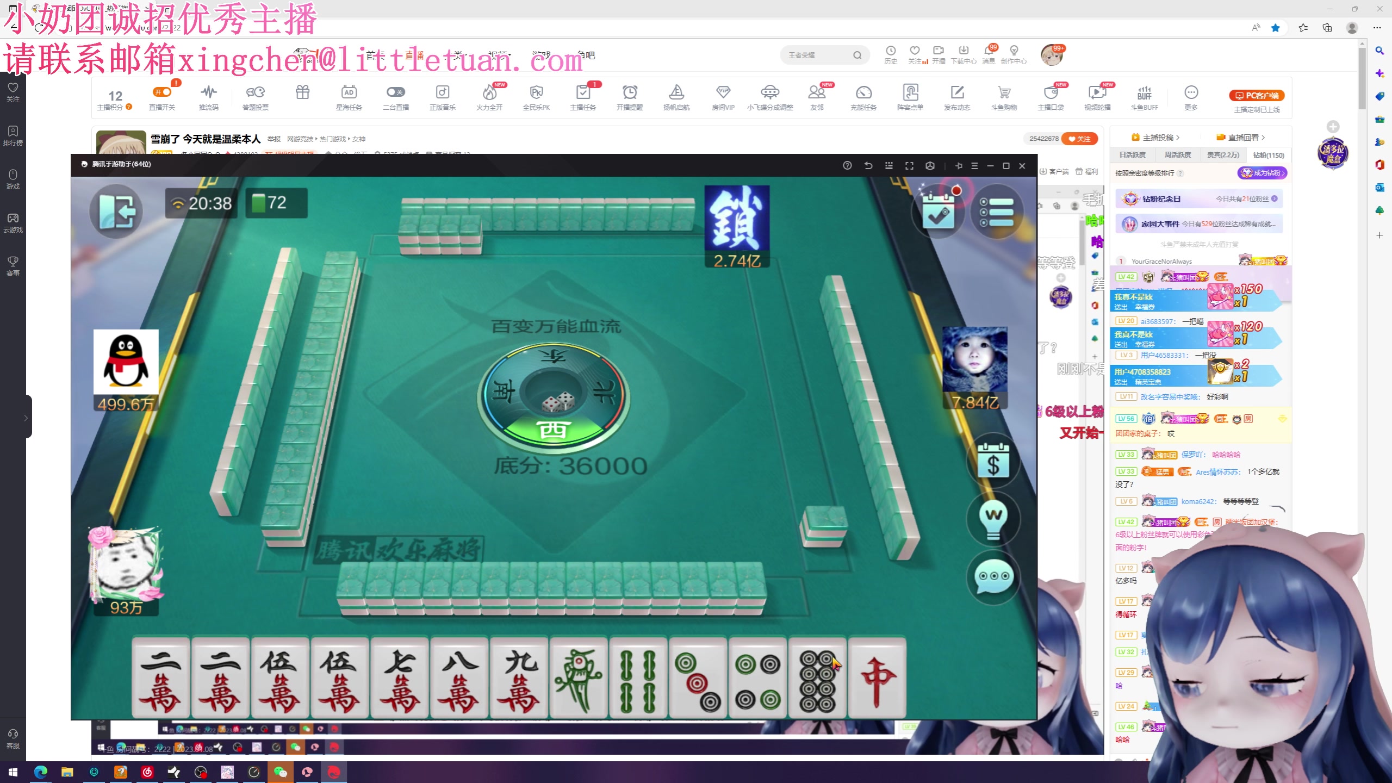Open the mahjong game menu list icon

[x=996, y=212]
